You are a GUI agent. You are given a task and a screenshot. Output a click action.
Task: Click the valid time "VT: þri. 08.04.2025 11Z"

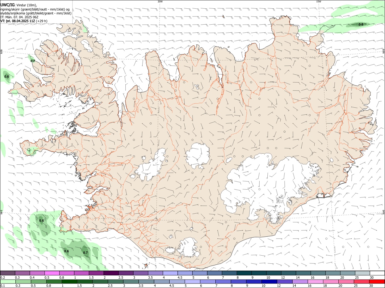(x=18, y=21)
